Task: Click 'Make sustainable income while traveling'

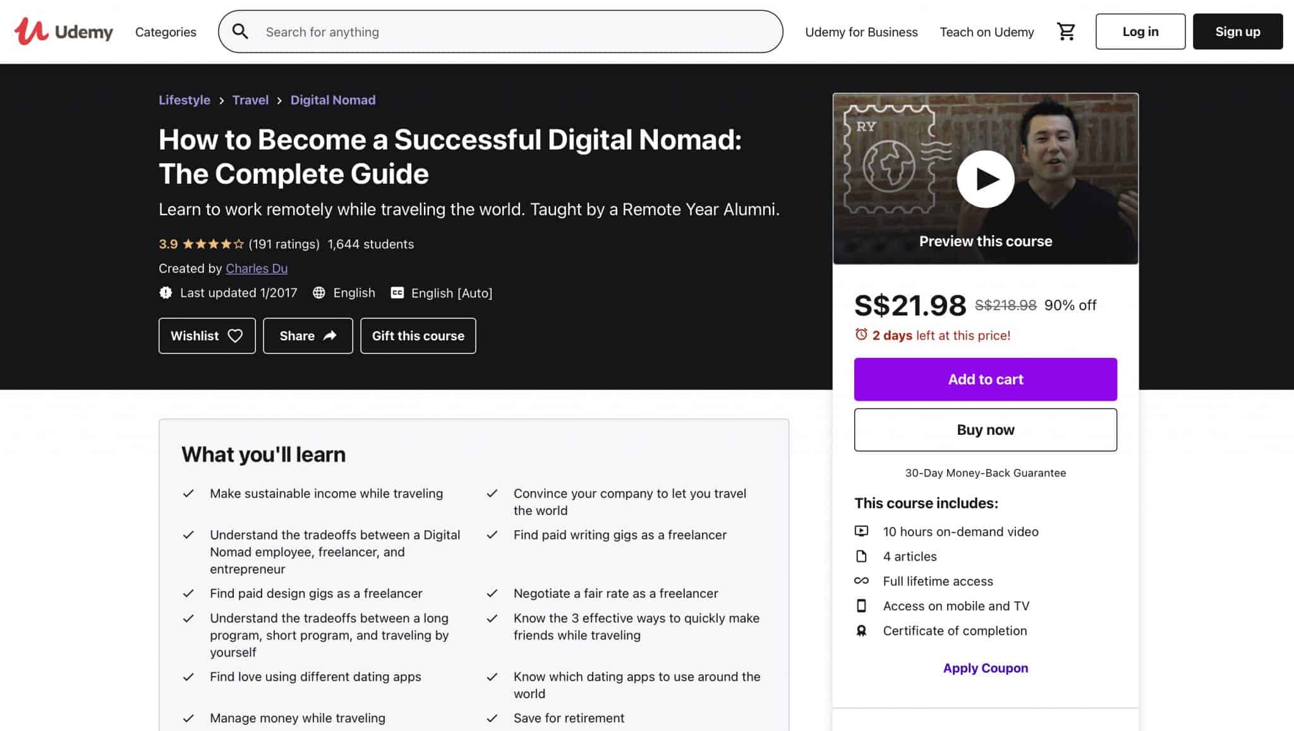Action: (326, 494)
